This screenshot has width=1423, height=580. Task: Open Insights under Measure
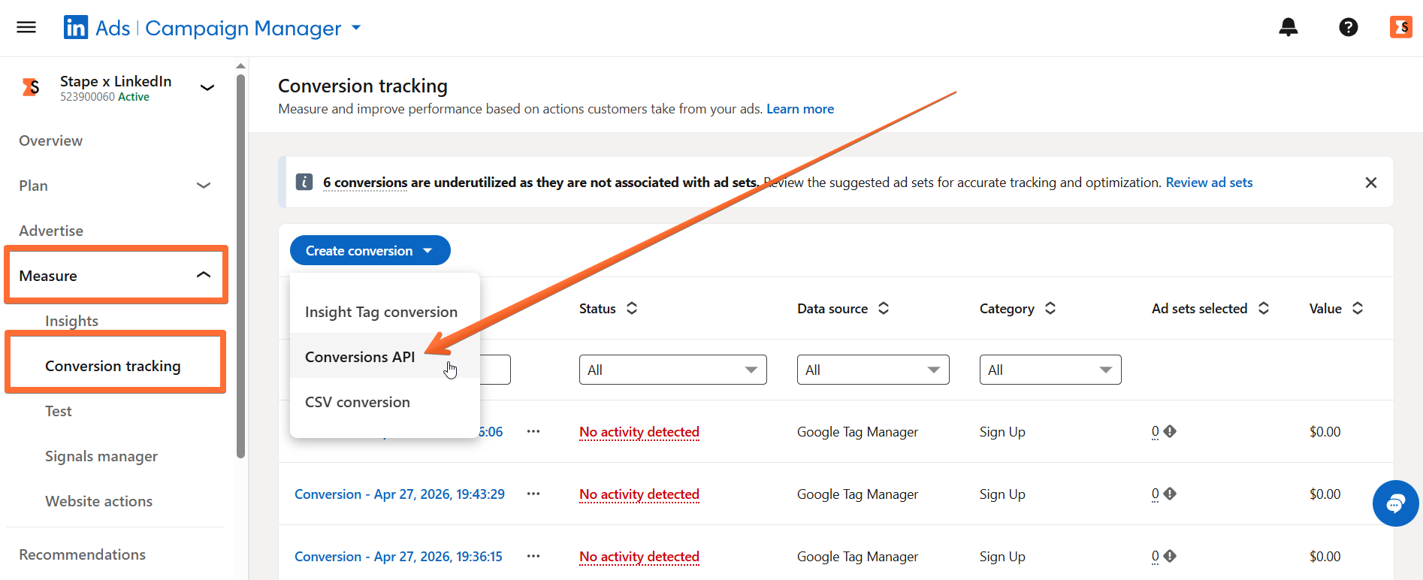pyautogui.click(x=71, y=321)
